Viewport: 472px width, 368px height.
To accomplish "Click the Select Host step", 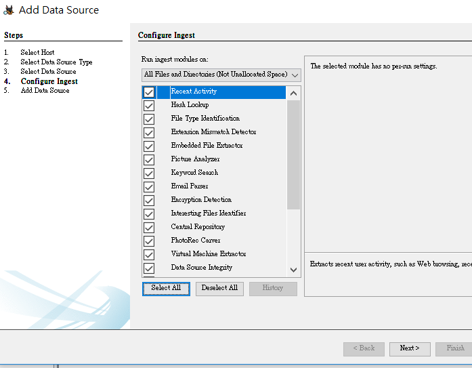I will coord(38,52).
